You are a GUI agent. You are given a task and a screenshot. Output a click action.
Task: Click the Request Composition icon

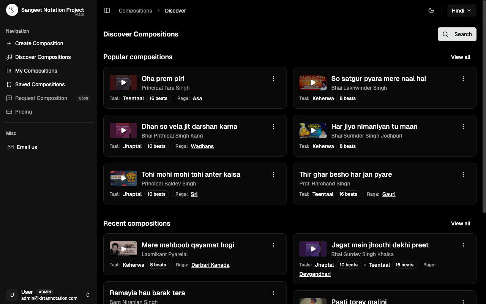[9, 98]
